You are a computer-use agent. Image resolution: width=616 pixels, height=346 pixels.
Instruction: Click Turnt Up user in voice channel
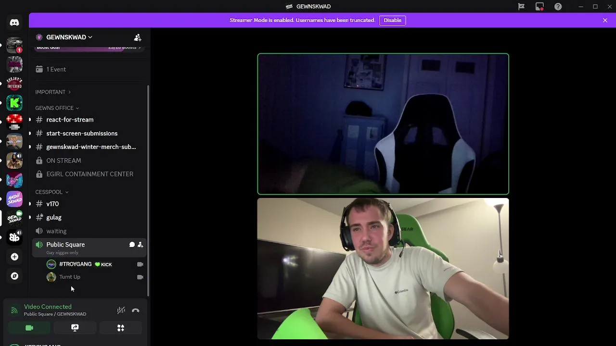(96, 277)
